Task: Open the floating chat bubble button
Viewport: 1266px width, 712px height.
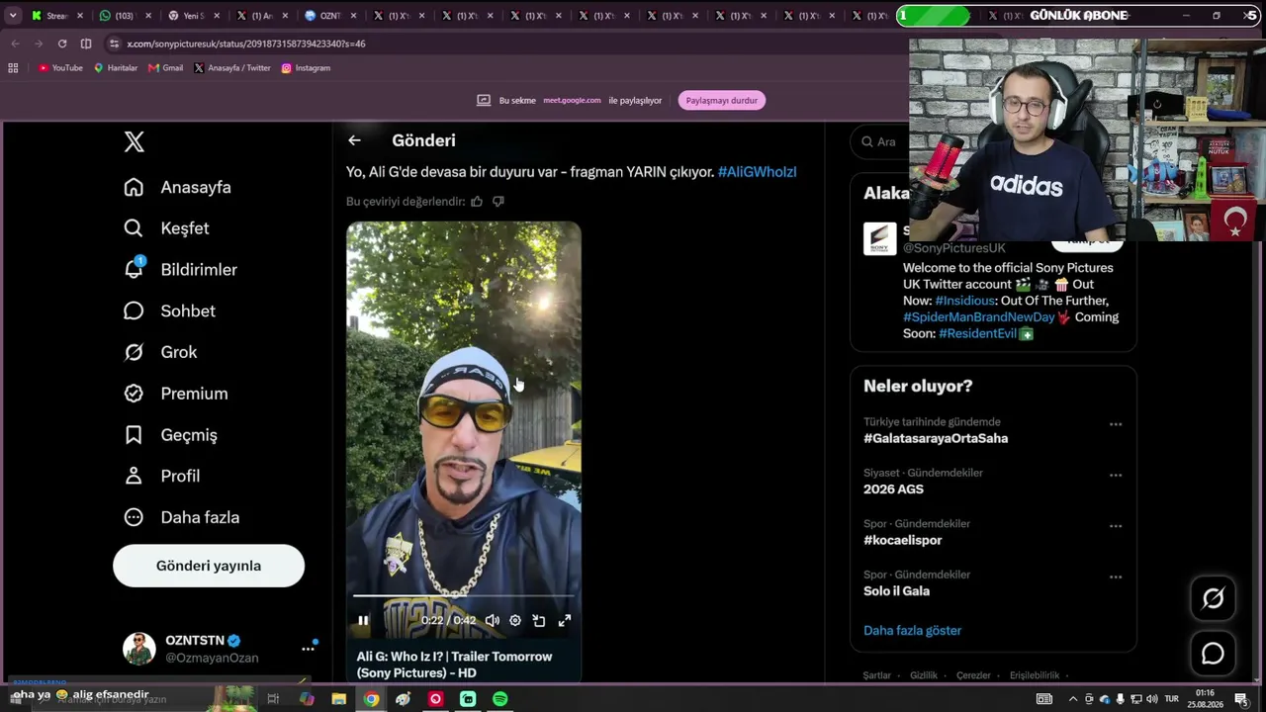Action: coord(1213,654)
